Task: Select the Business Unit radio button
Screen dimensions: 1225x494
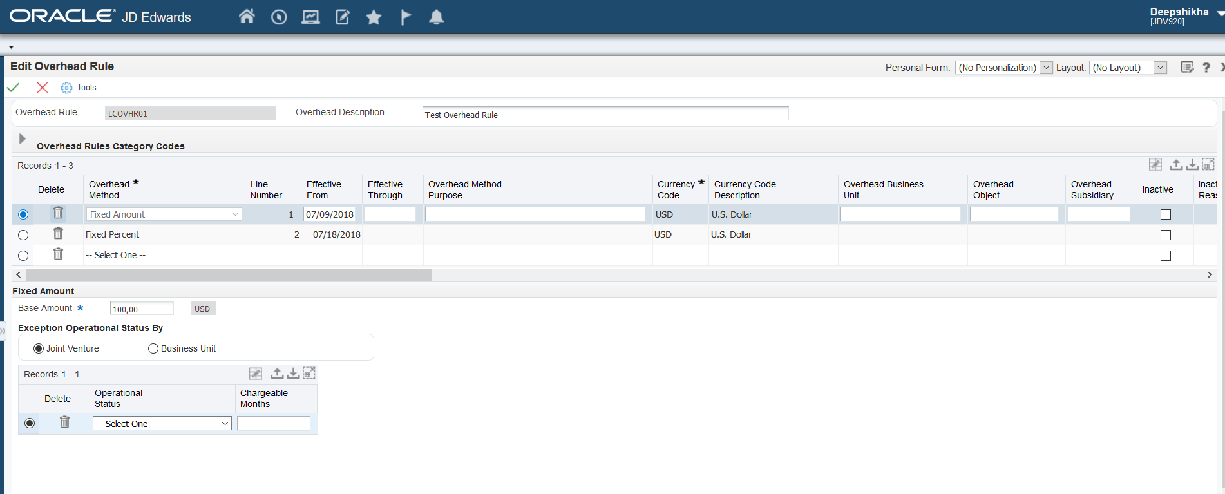Action: click(x=153, y=348)
